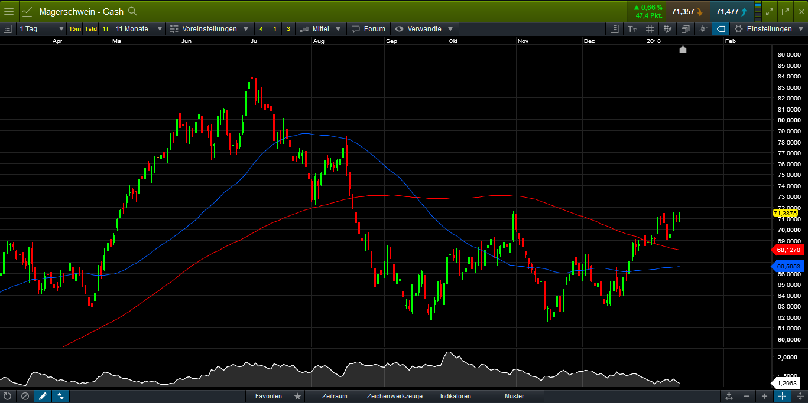Open the 11 Monate time range dropdown

(x=139, y=29)
